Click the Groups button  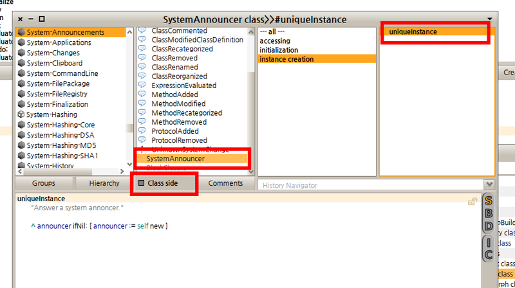click(44, 184)
